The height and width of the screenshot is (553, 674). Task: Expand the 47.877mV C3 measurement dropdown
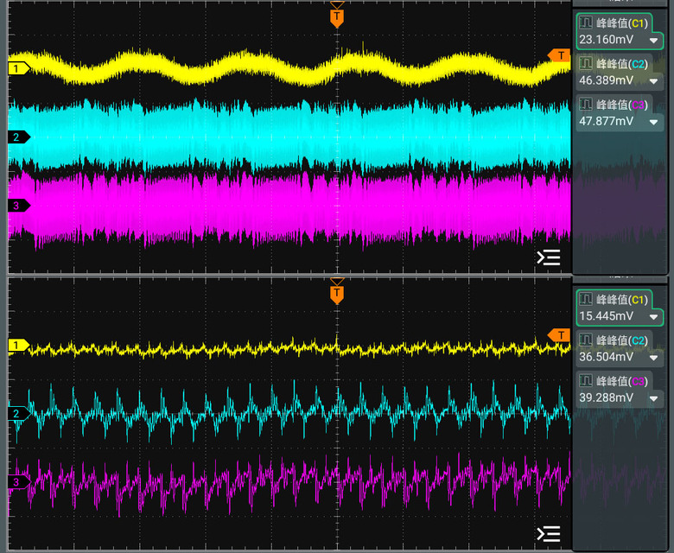(654, 122)
